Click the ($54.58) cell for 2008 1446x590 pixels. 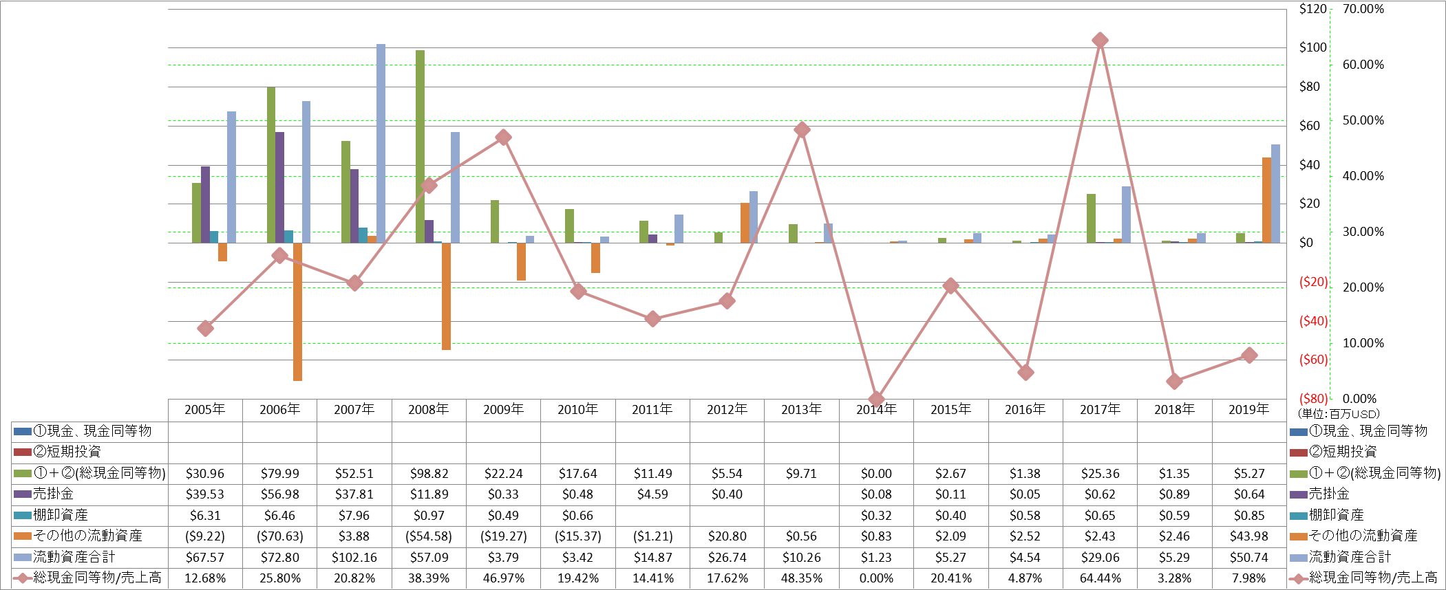point(429,536)
